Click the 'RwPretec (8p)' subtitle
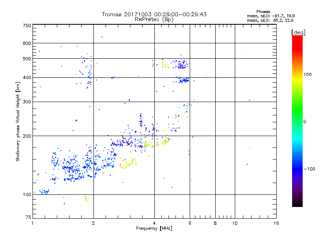 [154, 19]
